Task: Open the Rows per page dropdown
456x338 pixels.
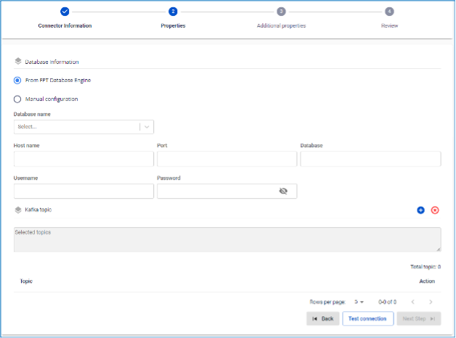Action: point(359,302)
